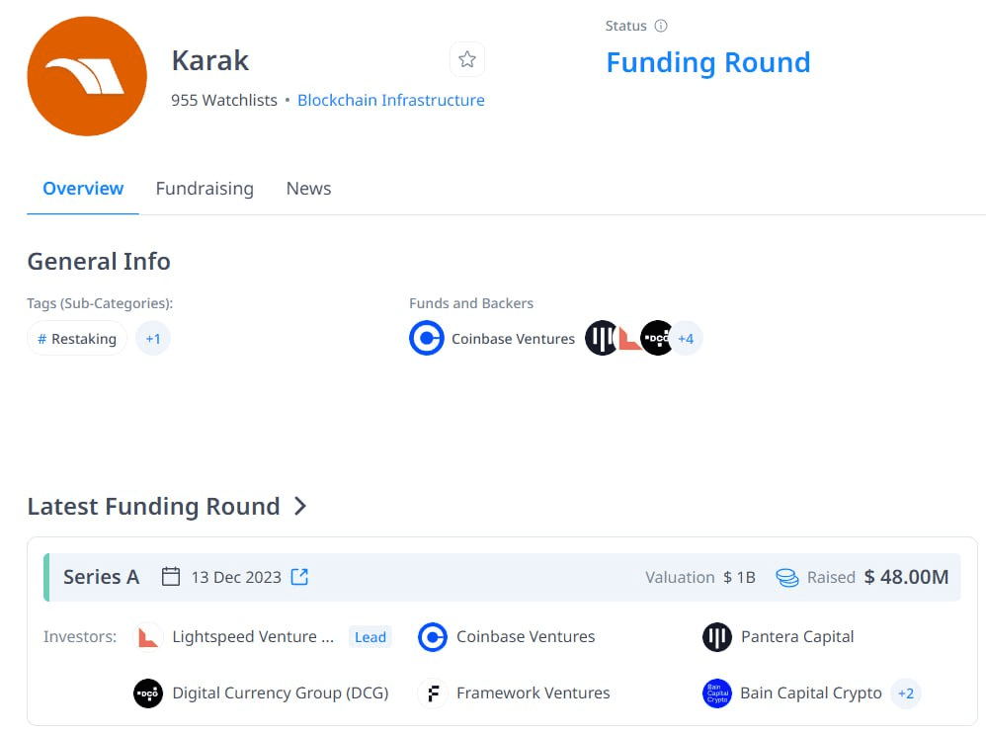Screen dimensions: 986x733
Task: Click the $ 48.00M raised amount
Action: tap(906, 577)
